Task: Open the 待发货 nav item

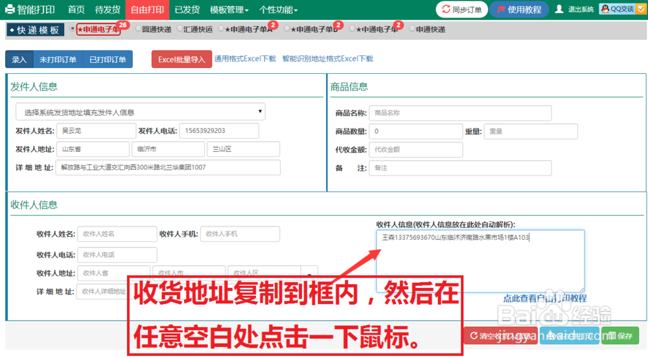Action: pos(108,10)
